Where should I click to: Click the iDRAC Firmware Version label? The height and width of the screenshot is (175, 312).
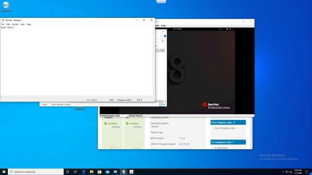pos(163,144)
